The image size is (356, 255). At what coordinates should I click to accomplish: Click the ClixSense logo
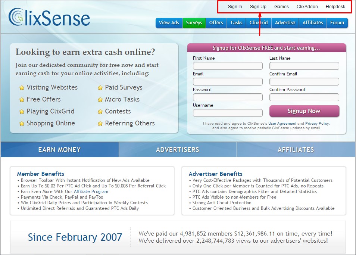pyautogui.click(x=49, y=17)
